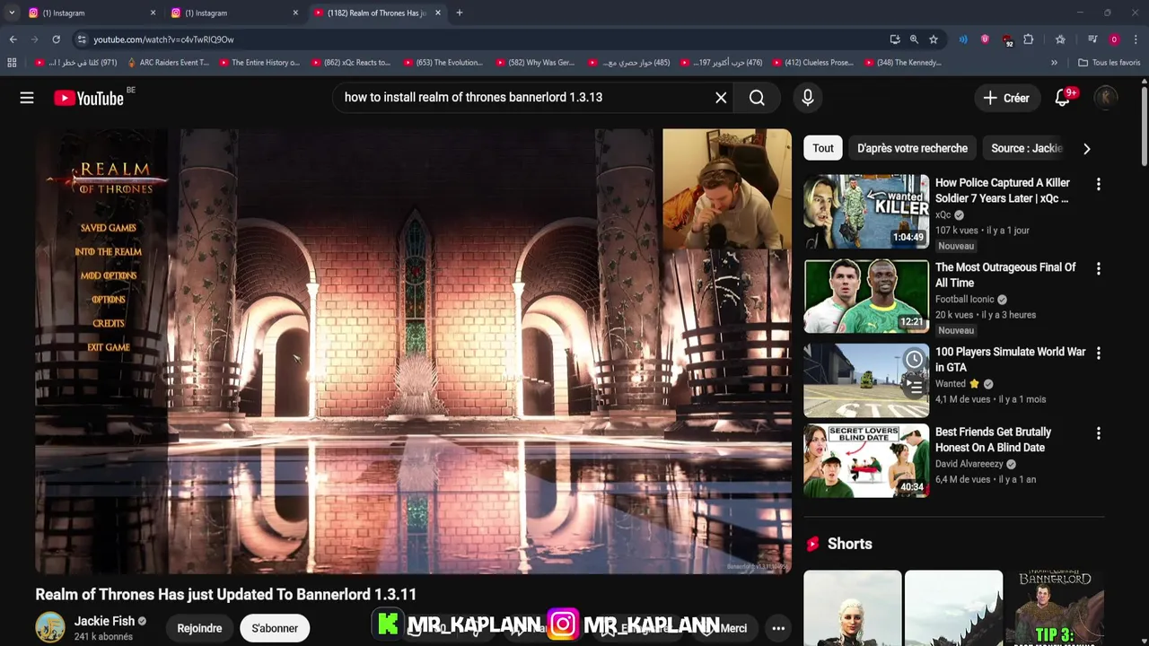This screenshot has height=646, width=1149.
Task: Go to the YouTube home logo
Action: click(88, 98)
